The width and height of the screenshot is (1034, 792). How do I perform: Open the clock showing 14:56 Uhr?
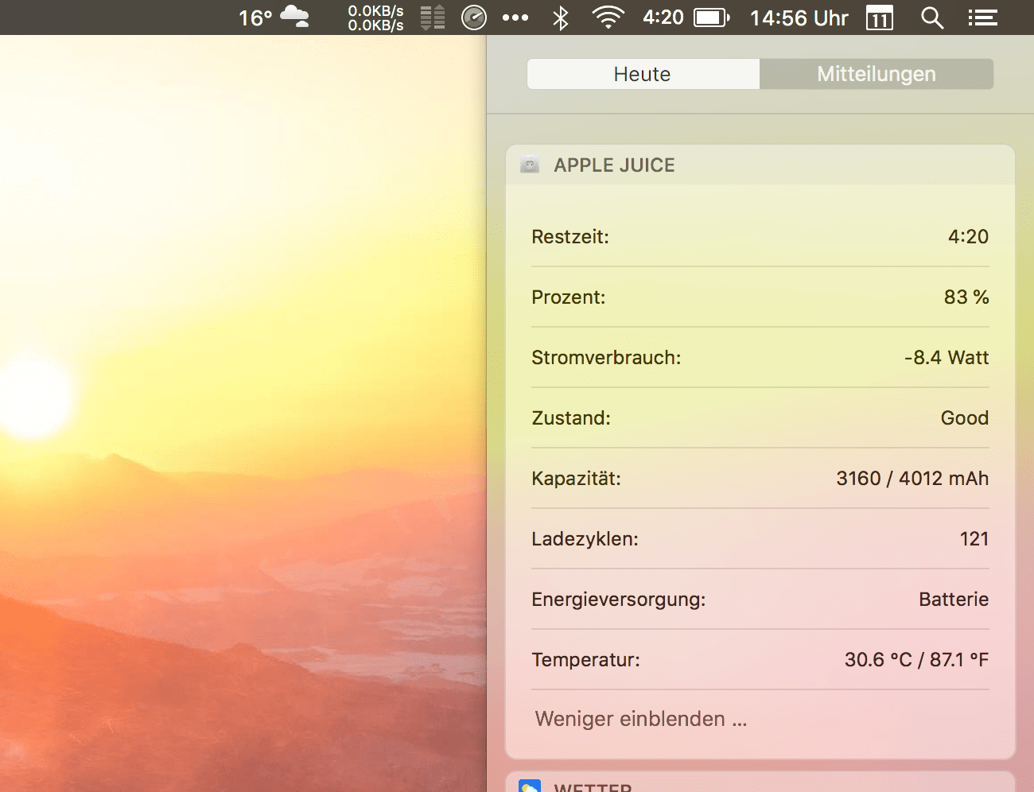(799, 18)
